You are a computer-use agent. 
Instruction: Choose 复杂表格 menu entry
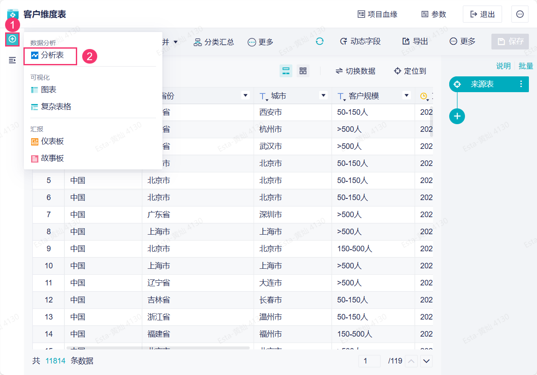point(51,107)
